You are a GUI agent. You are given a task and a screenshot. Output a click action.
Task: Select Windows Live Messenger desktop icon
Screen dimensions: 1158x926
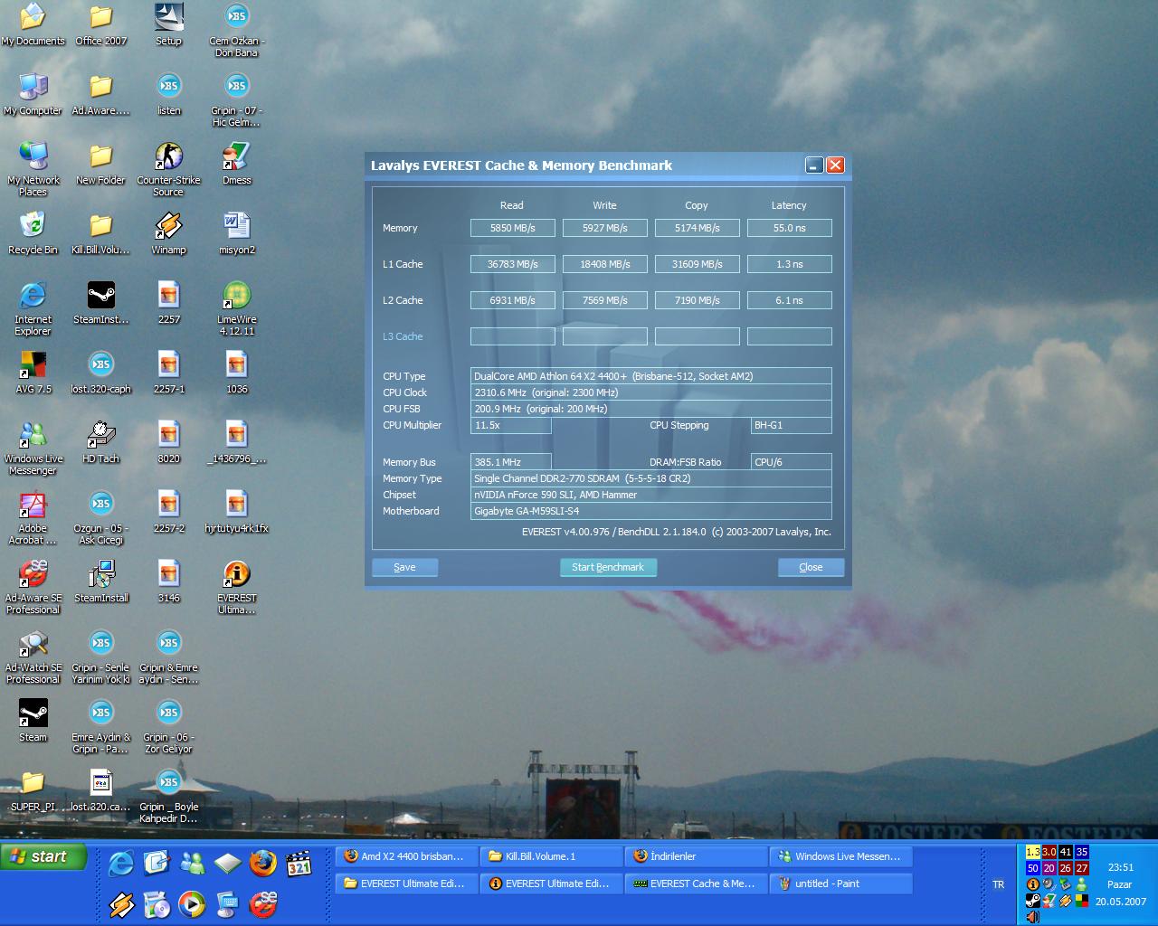point(33,449)
